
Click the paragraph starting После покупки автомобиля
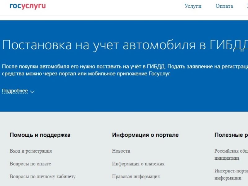[x=125, y=70]
